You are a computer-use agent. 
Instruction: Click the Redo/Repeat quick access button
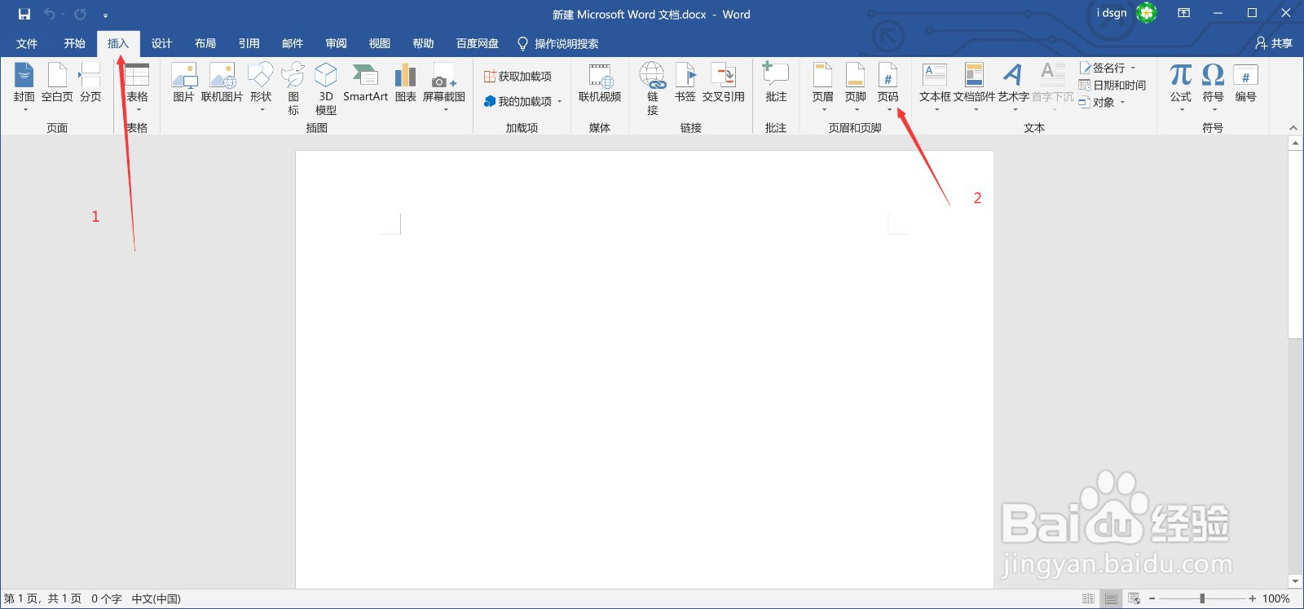80,14
